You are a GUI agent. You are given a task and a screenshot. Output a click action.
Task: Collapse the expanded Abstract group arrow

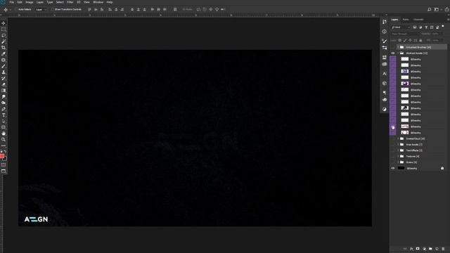(398, 53)
